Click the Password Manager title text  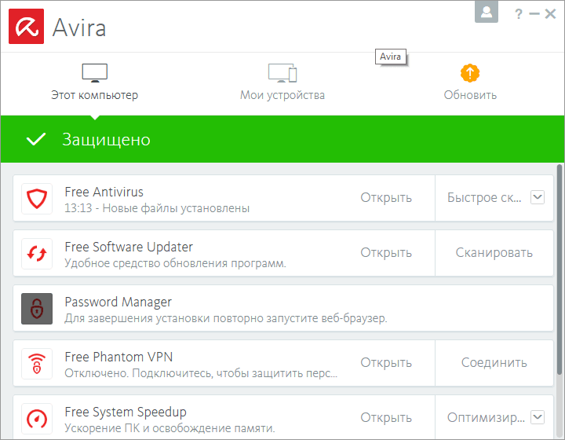click(118, 302)
